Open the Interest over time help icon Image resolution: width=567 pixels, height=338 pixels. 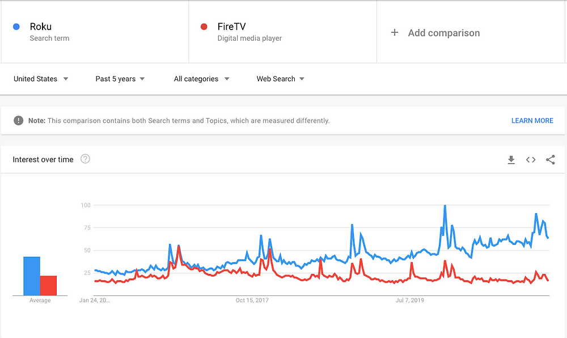pos(85,159)
